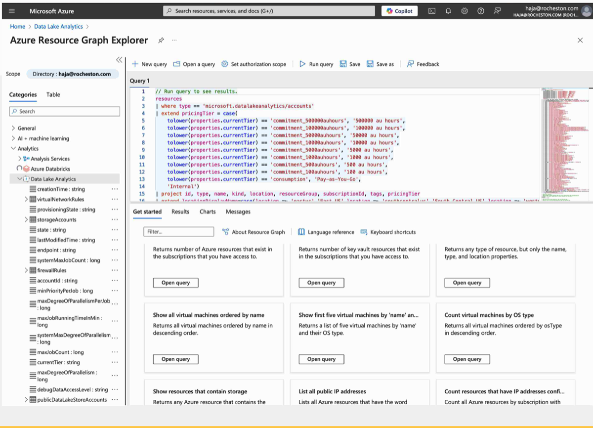Click the Run query play icon
The height and width of the screenshot is (428, 593).
click(302, 64)
